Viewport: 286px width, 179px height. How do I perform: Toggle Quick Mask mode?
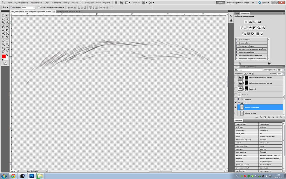pyautogui.click(x=5, y=63)
